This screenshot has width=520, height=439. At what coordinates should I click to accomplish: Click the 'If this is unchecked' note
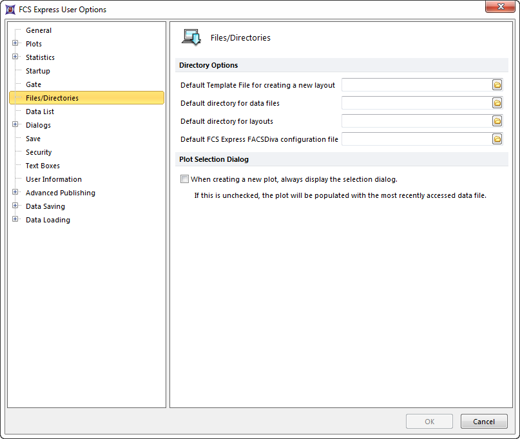340,195
